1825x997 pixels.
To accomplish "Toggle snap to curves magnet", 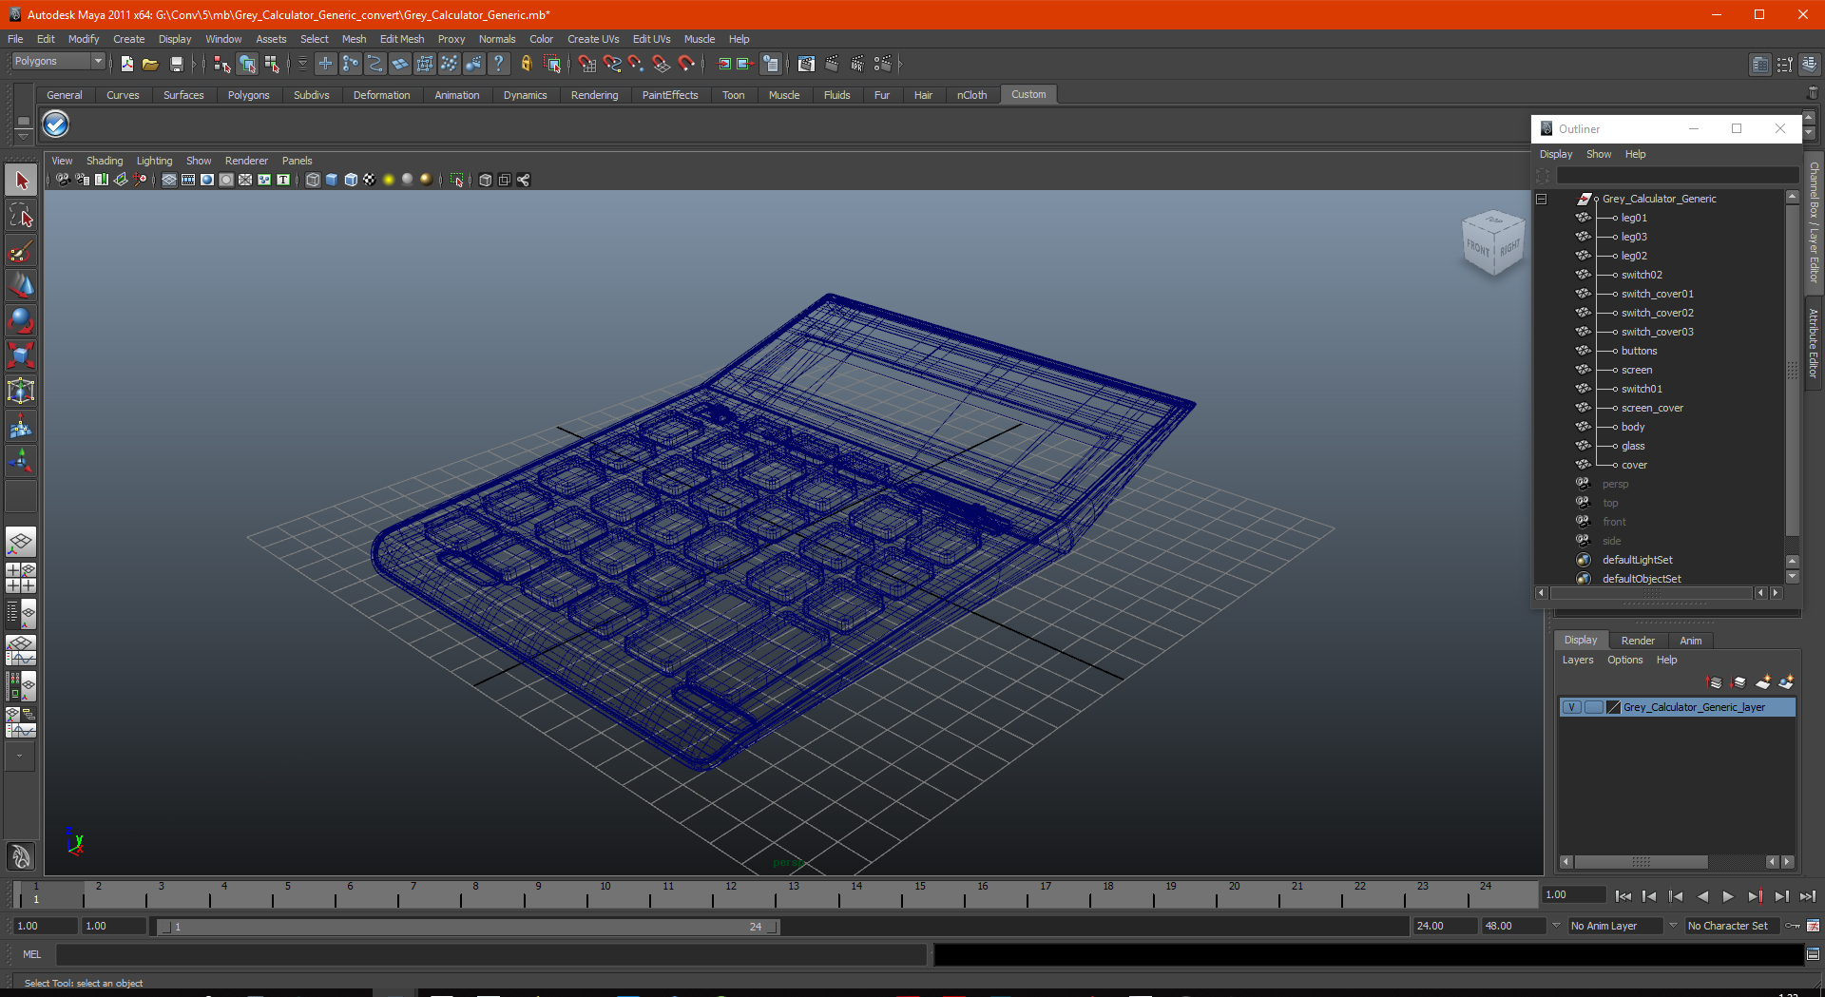I will click(x=611, y=64).
